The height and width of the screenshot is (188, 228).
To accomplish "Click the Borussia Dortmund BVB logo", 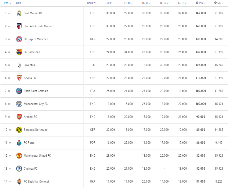I will click(19, 130).
